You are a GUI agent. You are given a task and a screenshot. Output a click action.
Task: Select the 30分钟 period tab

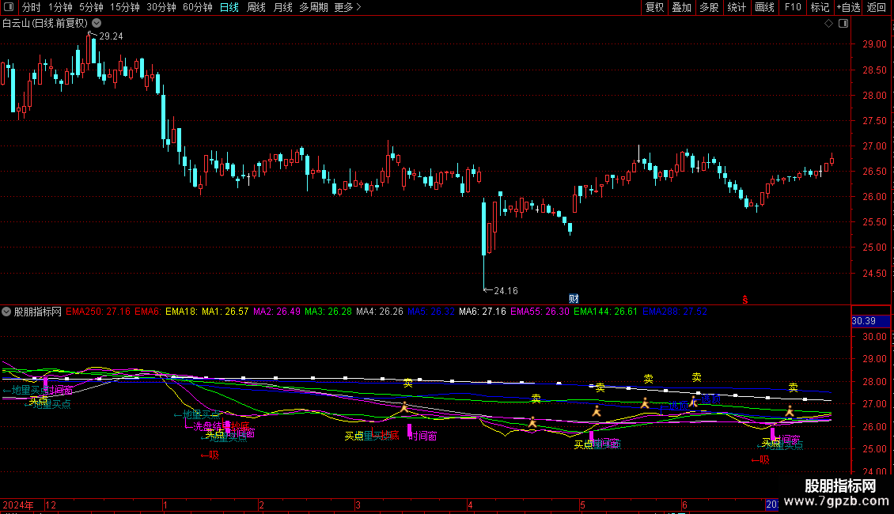(x=161, y=7)
